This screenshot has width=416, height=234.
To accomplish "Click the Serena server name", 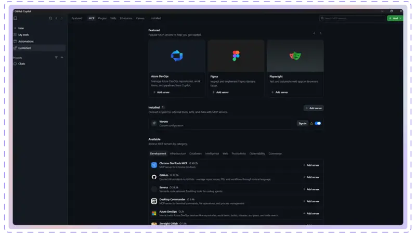I will pyautogui.click(x=163, y=188).
